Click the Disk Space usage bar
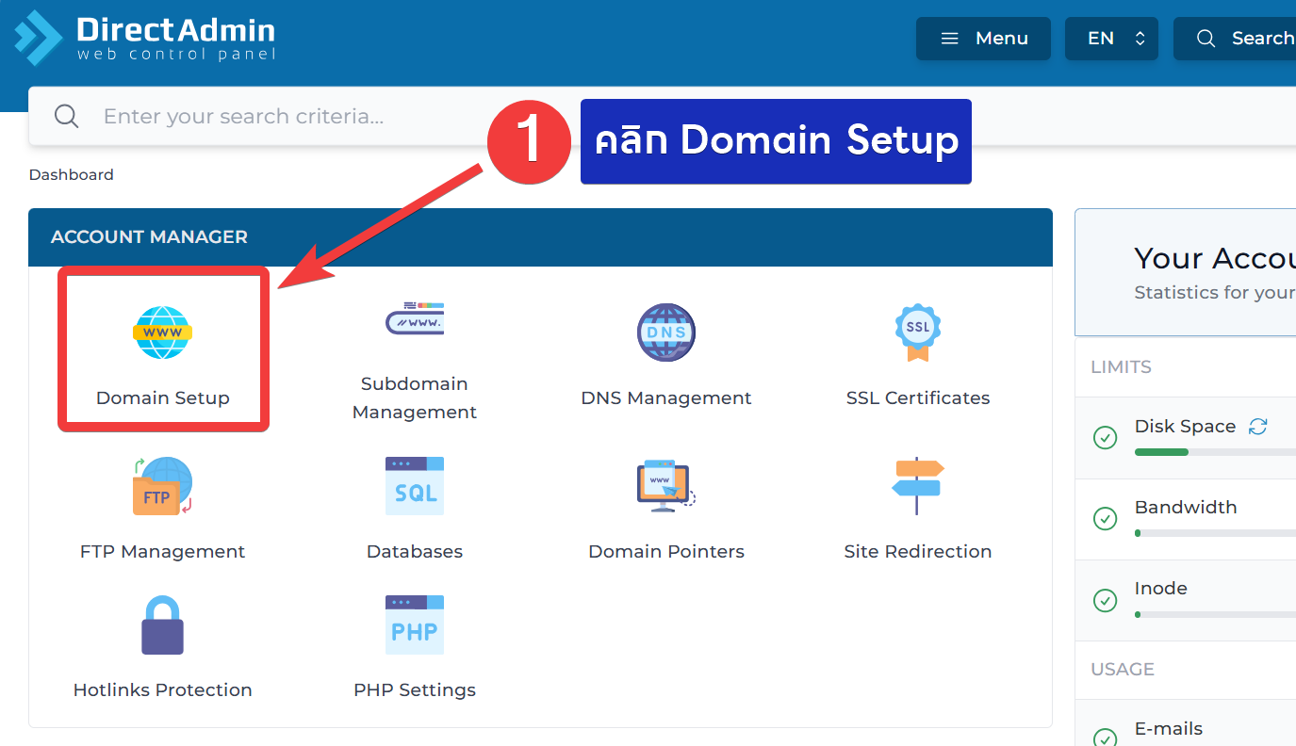1296x746 pixels. point(1215,452)
